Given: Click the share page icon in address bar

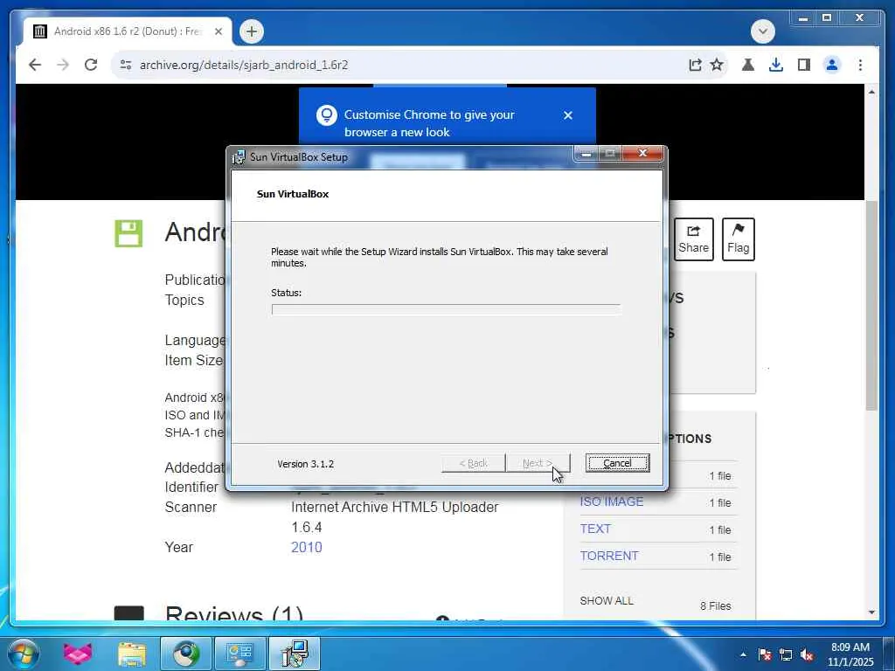Looking at the screenshot, I should pyautogui.click(x=695, y=65).
